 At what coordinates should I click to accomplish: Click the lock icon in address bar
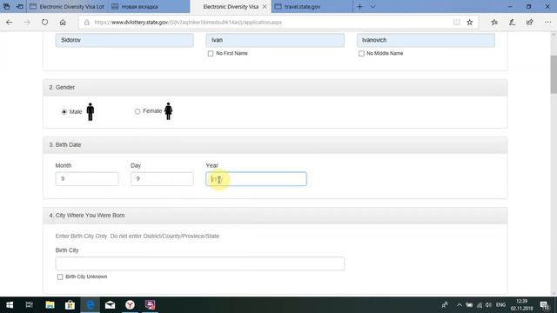[87, 23]
